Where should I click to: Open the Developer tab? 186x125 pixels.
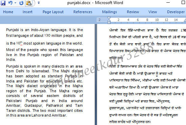tap(176, 12)
